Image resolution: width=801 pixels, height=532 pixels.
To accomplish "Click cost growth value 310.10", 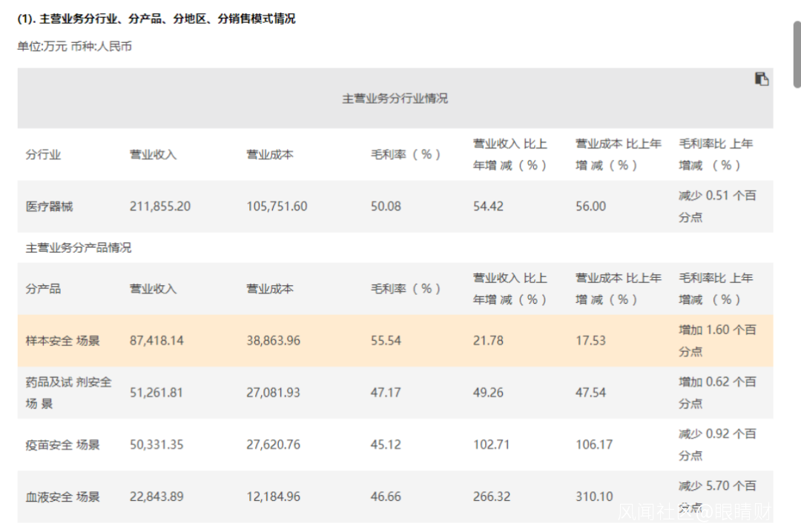I will pyautogui.click(x=594, y=496).
